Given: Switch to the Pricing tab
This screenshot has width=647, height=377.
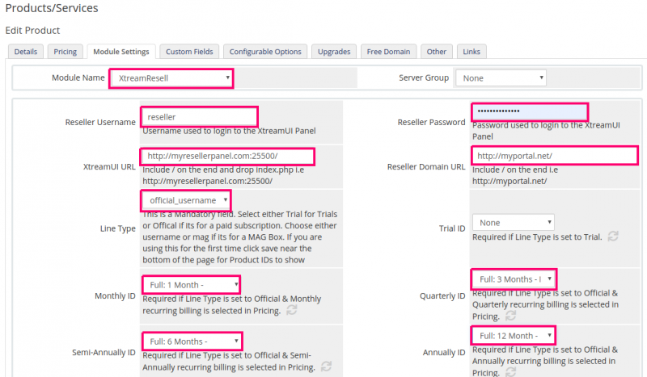Looking at the screenshot, I should click(x=65, y=52).
